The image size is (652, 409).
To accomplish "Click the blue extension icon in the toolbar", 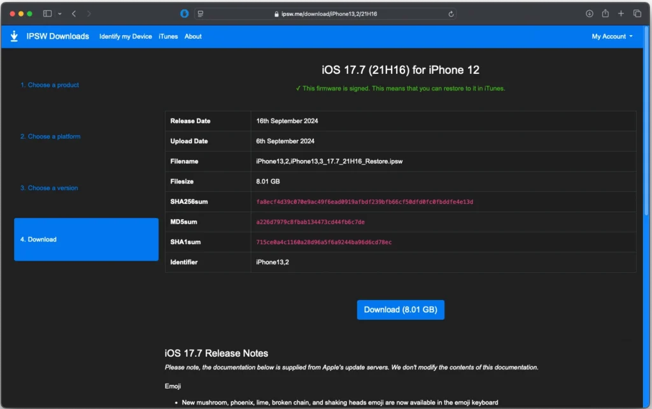I will tap(184, 13).
